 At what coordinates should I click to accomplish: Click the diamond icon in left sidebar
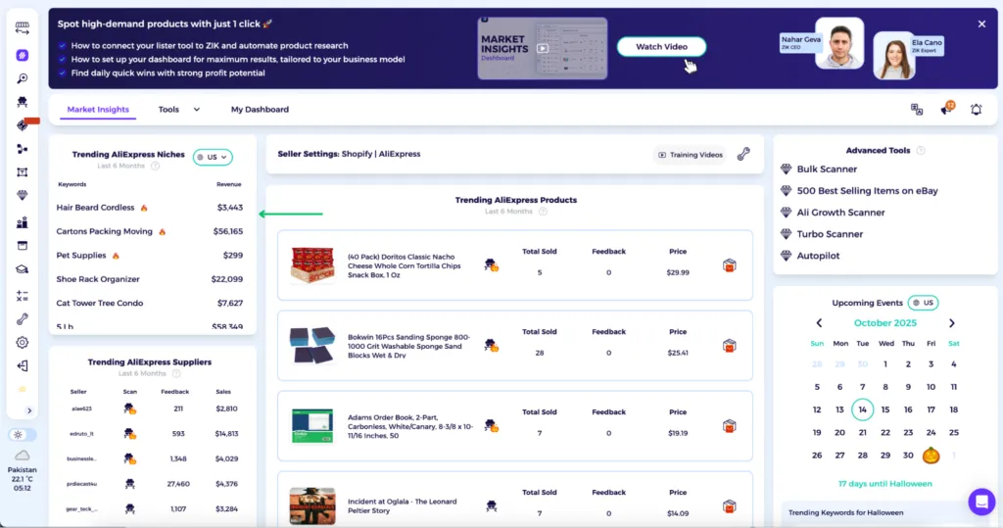23,195
